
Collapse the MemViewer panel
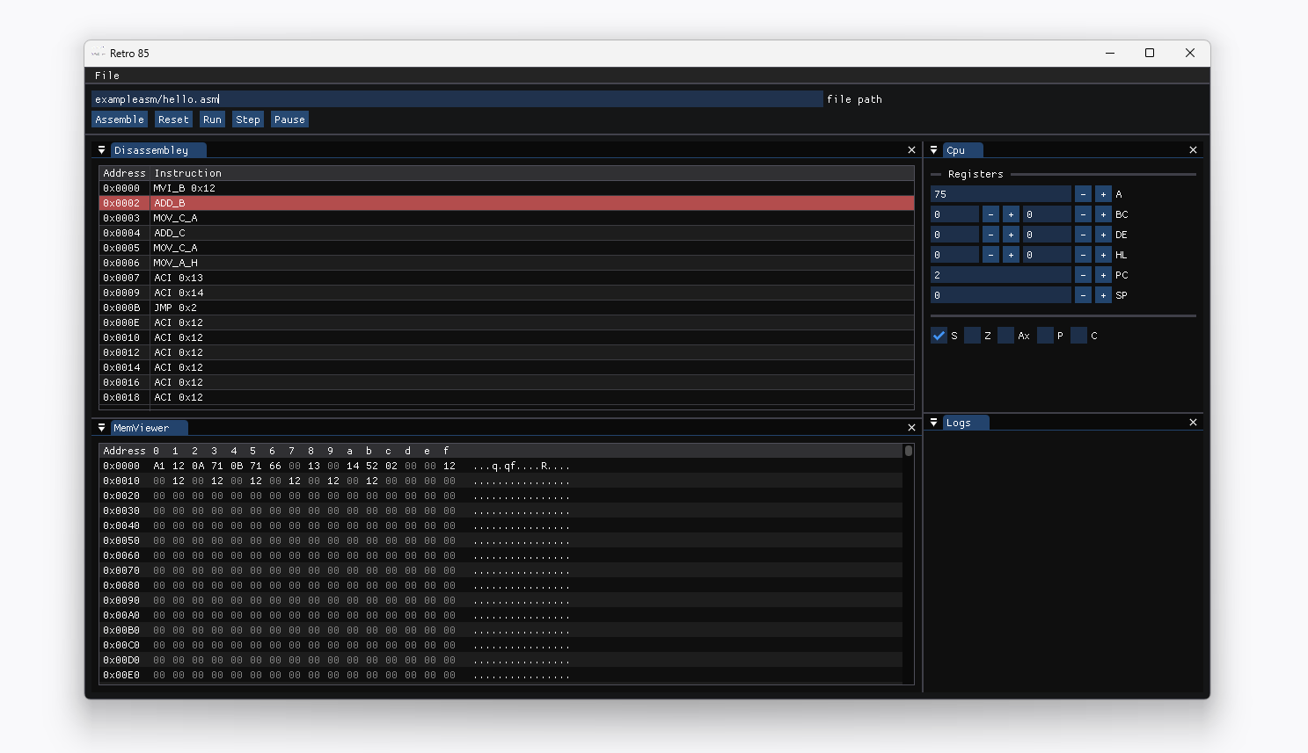pyautogui.click(x=101, y=428)
